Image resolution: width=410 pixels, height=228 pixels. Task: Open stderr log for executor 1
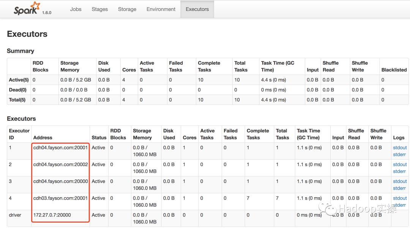(399, 154)
